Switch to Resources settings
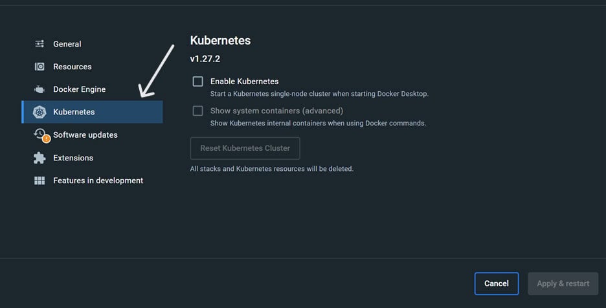This screenshot has height=308, width=606. (x=73, y=67)
